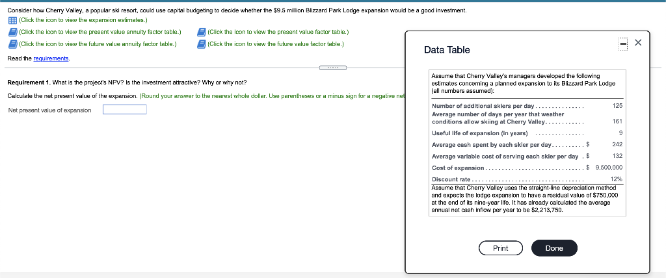Click the Net present value input field
Viewport: 666px width, 278px height.
(125, 110)
